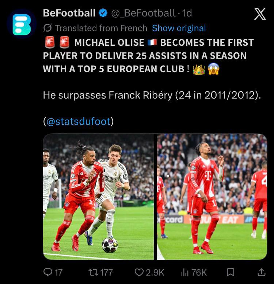Open the BeFootball display name
This screenshot has width=274, height=284.
click(69, 13)
